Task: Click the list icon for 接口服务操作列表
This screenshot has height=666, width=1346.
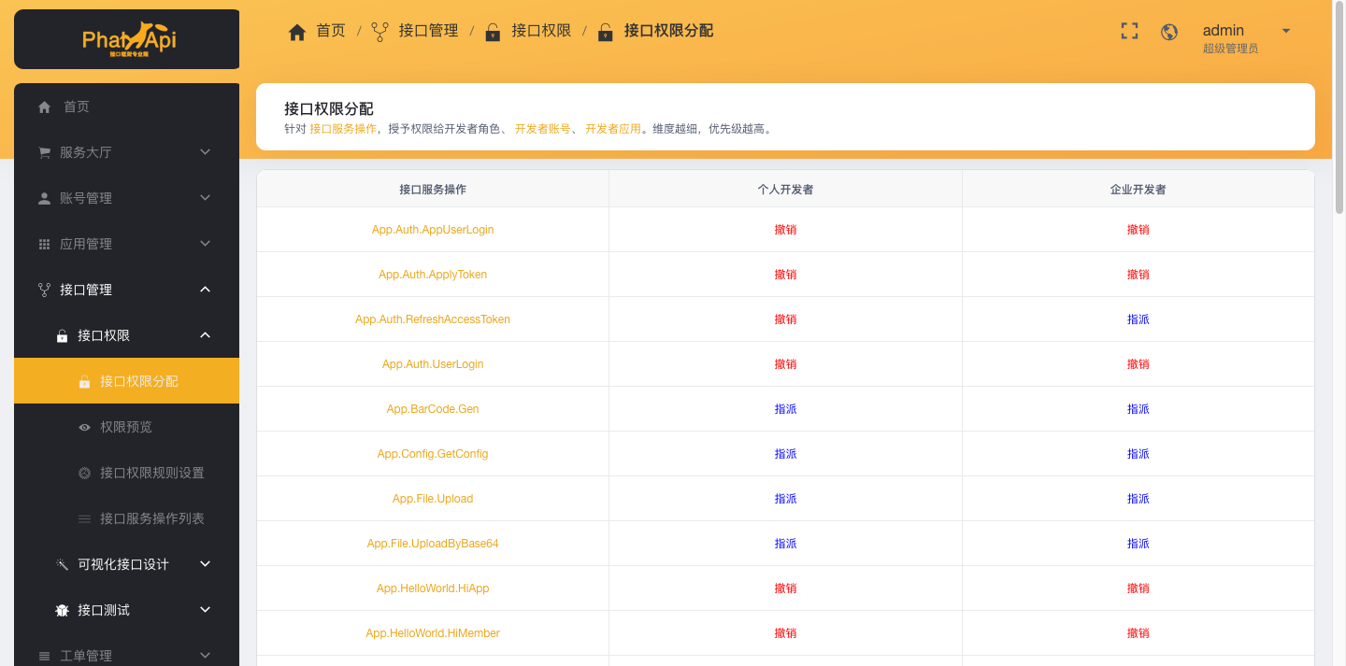Action: coord(84,519)
